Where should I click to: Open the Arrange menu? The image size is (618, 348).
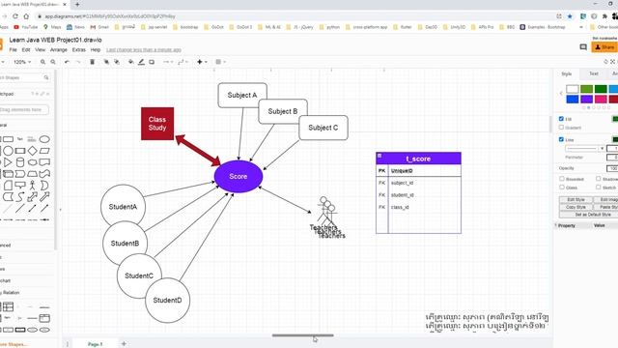point(59,50)
